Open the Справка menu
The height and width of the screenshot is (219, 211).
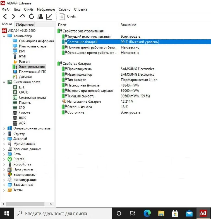[x=81, y=9]
